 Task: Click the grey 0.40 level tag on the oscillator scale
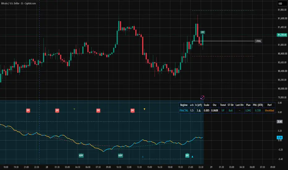point(280,122)
